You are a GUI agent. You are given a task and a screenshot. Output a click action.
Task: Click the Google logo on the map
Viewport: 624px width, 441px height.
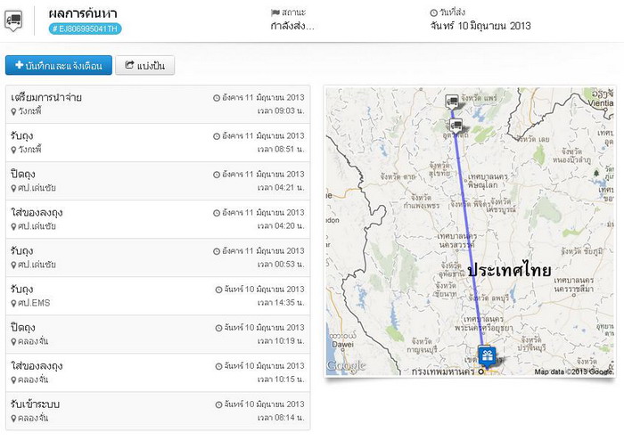346,365
